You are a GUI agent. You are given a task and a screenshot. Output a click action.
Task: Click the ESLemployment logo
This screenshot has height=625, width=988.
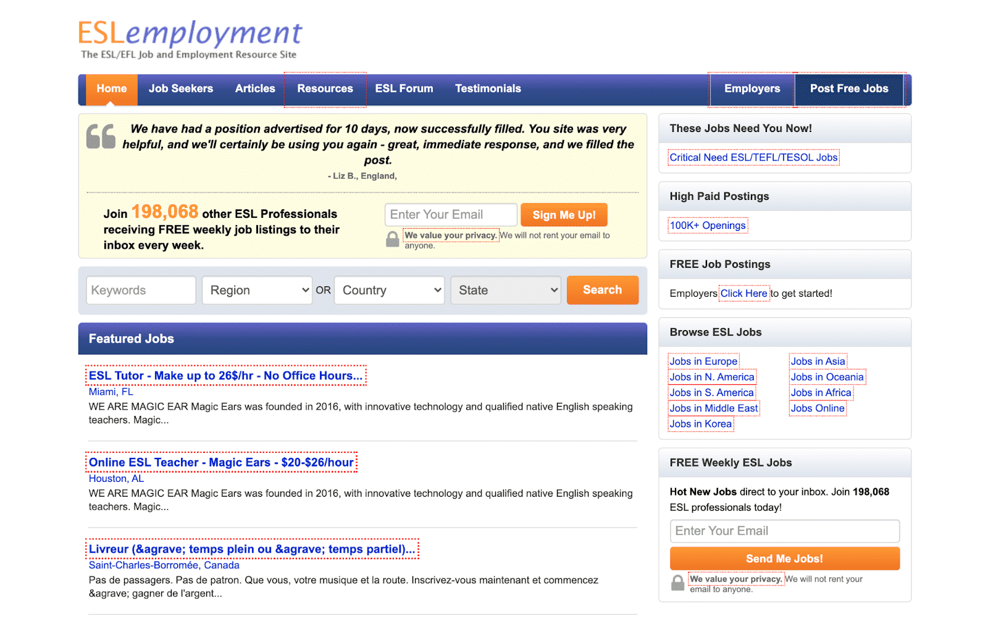click(x=190, y=39)
